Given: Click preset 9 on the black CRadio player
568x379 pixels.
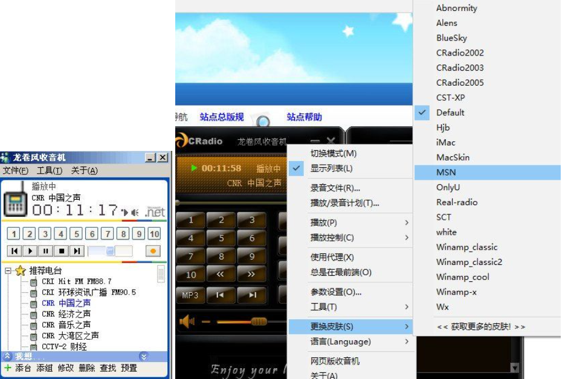Looking at the screenshot, I should (x=252, y=256).
